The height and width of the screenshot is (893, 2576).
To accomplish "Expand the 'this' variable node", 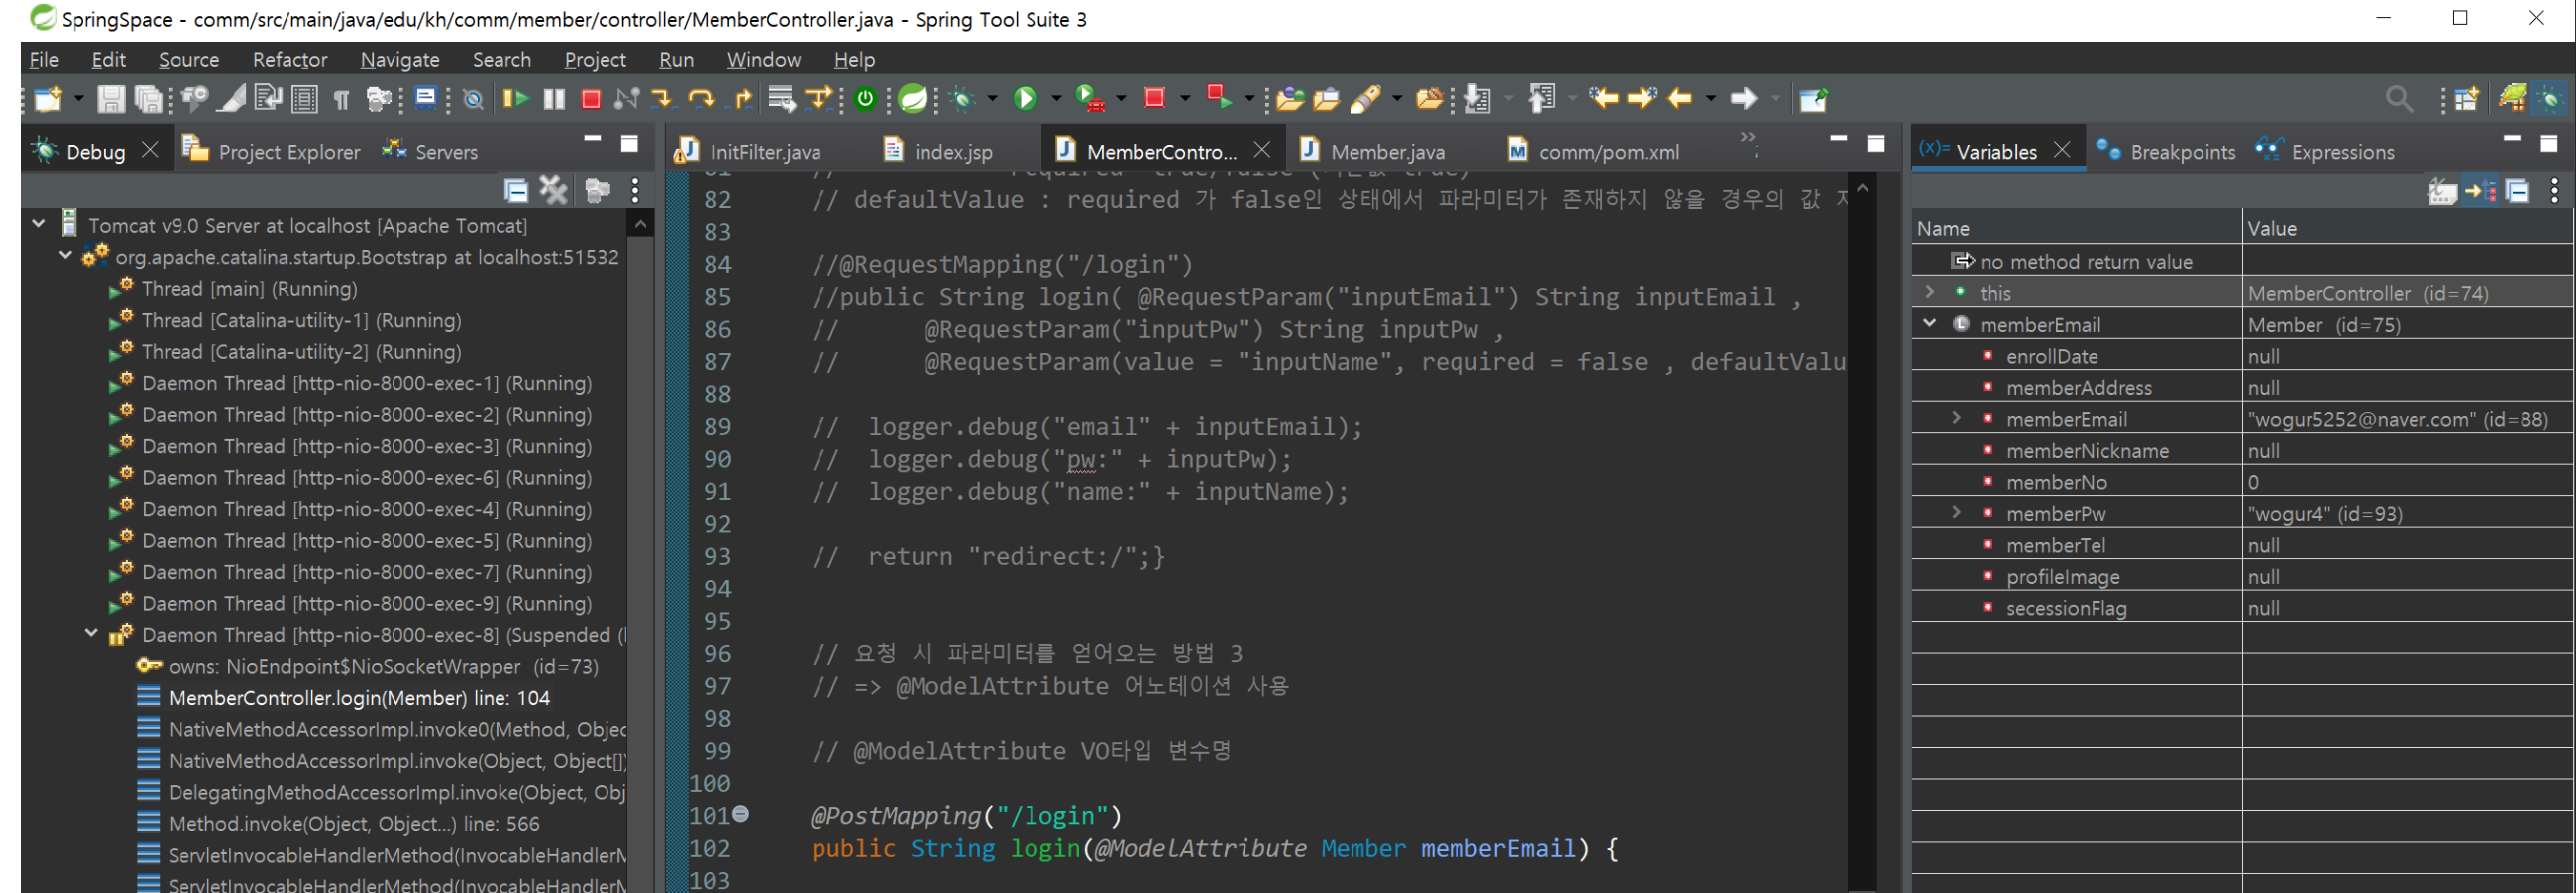I will point(1930,292).
